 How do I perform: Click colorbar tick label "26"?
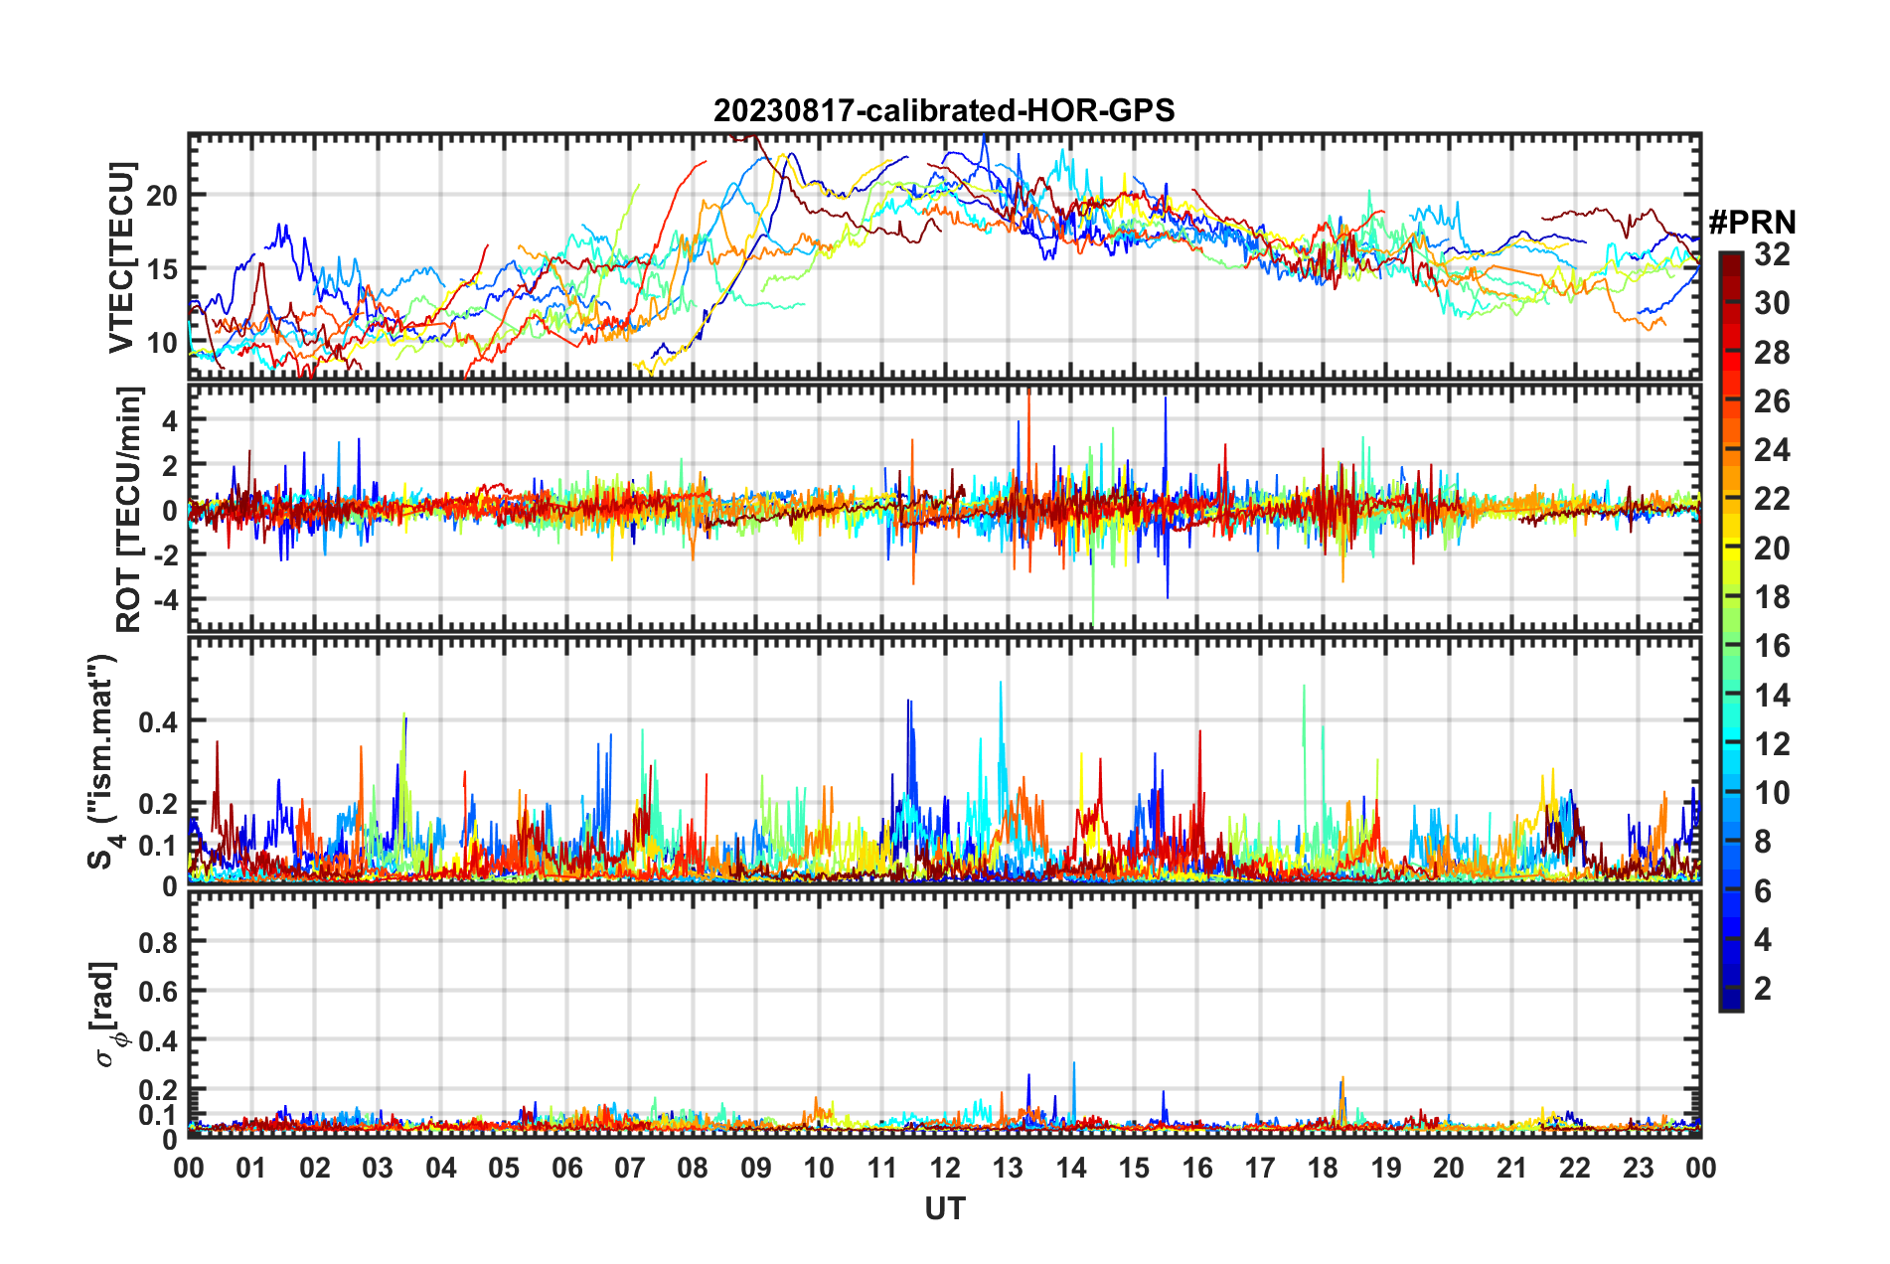point(1772,401)
